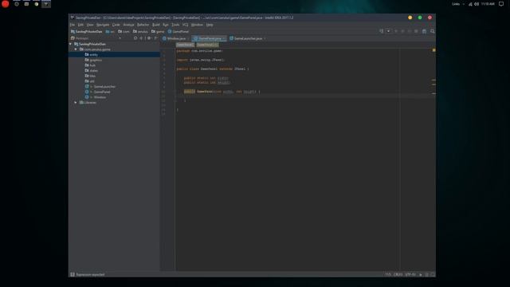The height and width of the screenshot is (287, 510).
Task: Click the scroll from source icon
Action: 135,38
